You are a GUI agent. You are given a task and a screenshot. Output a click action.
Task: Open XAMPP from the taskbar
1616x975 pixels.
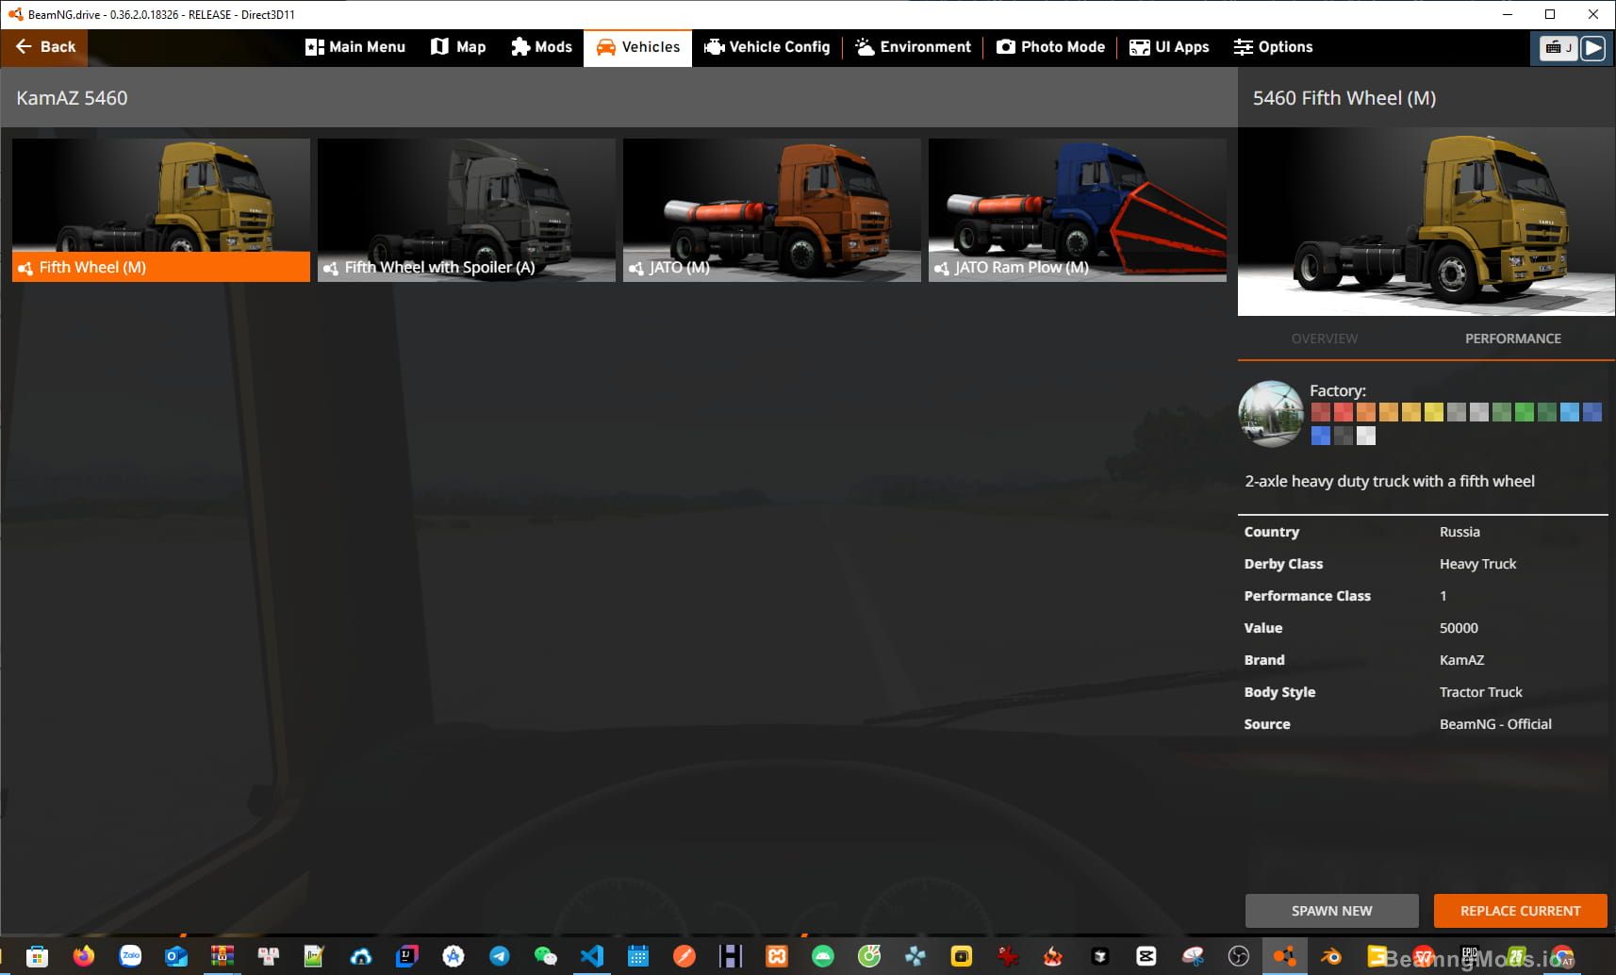(777, 956)
